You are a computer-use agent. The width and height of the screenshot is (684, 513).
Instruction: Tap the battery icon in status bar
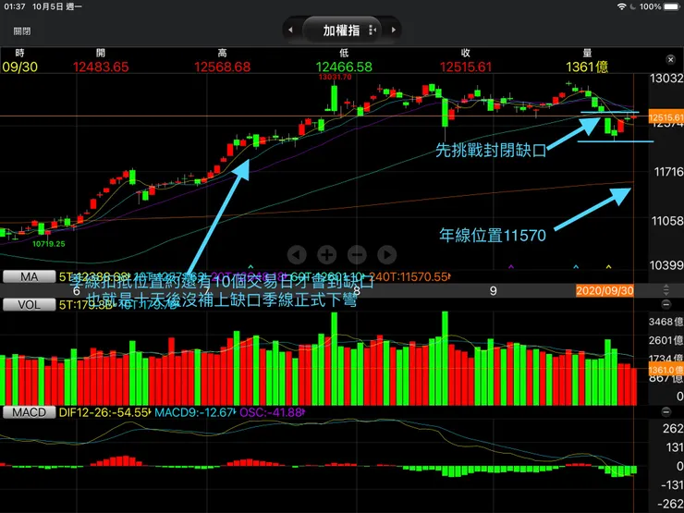(x=672, y=6)
